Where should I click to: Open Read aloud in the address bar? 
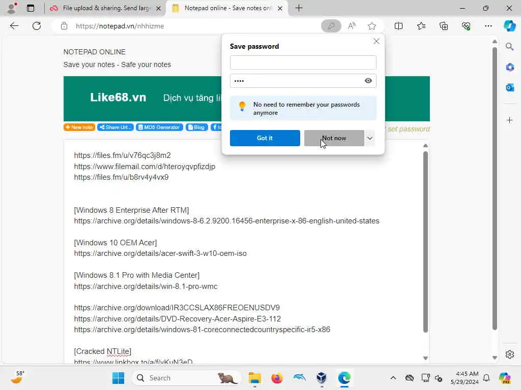(352, 26)
